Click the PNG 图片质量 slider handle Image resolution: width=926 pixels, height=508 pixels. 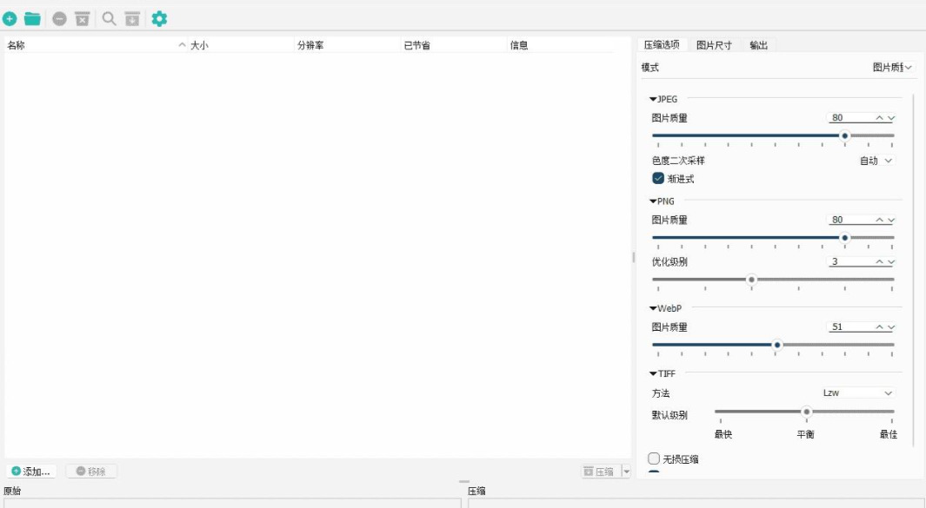(844, 238)
